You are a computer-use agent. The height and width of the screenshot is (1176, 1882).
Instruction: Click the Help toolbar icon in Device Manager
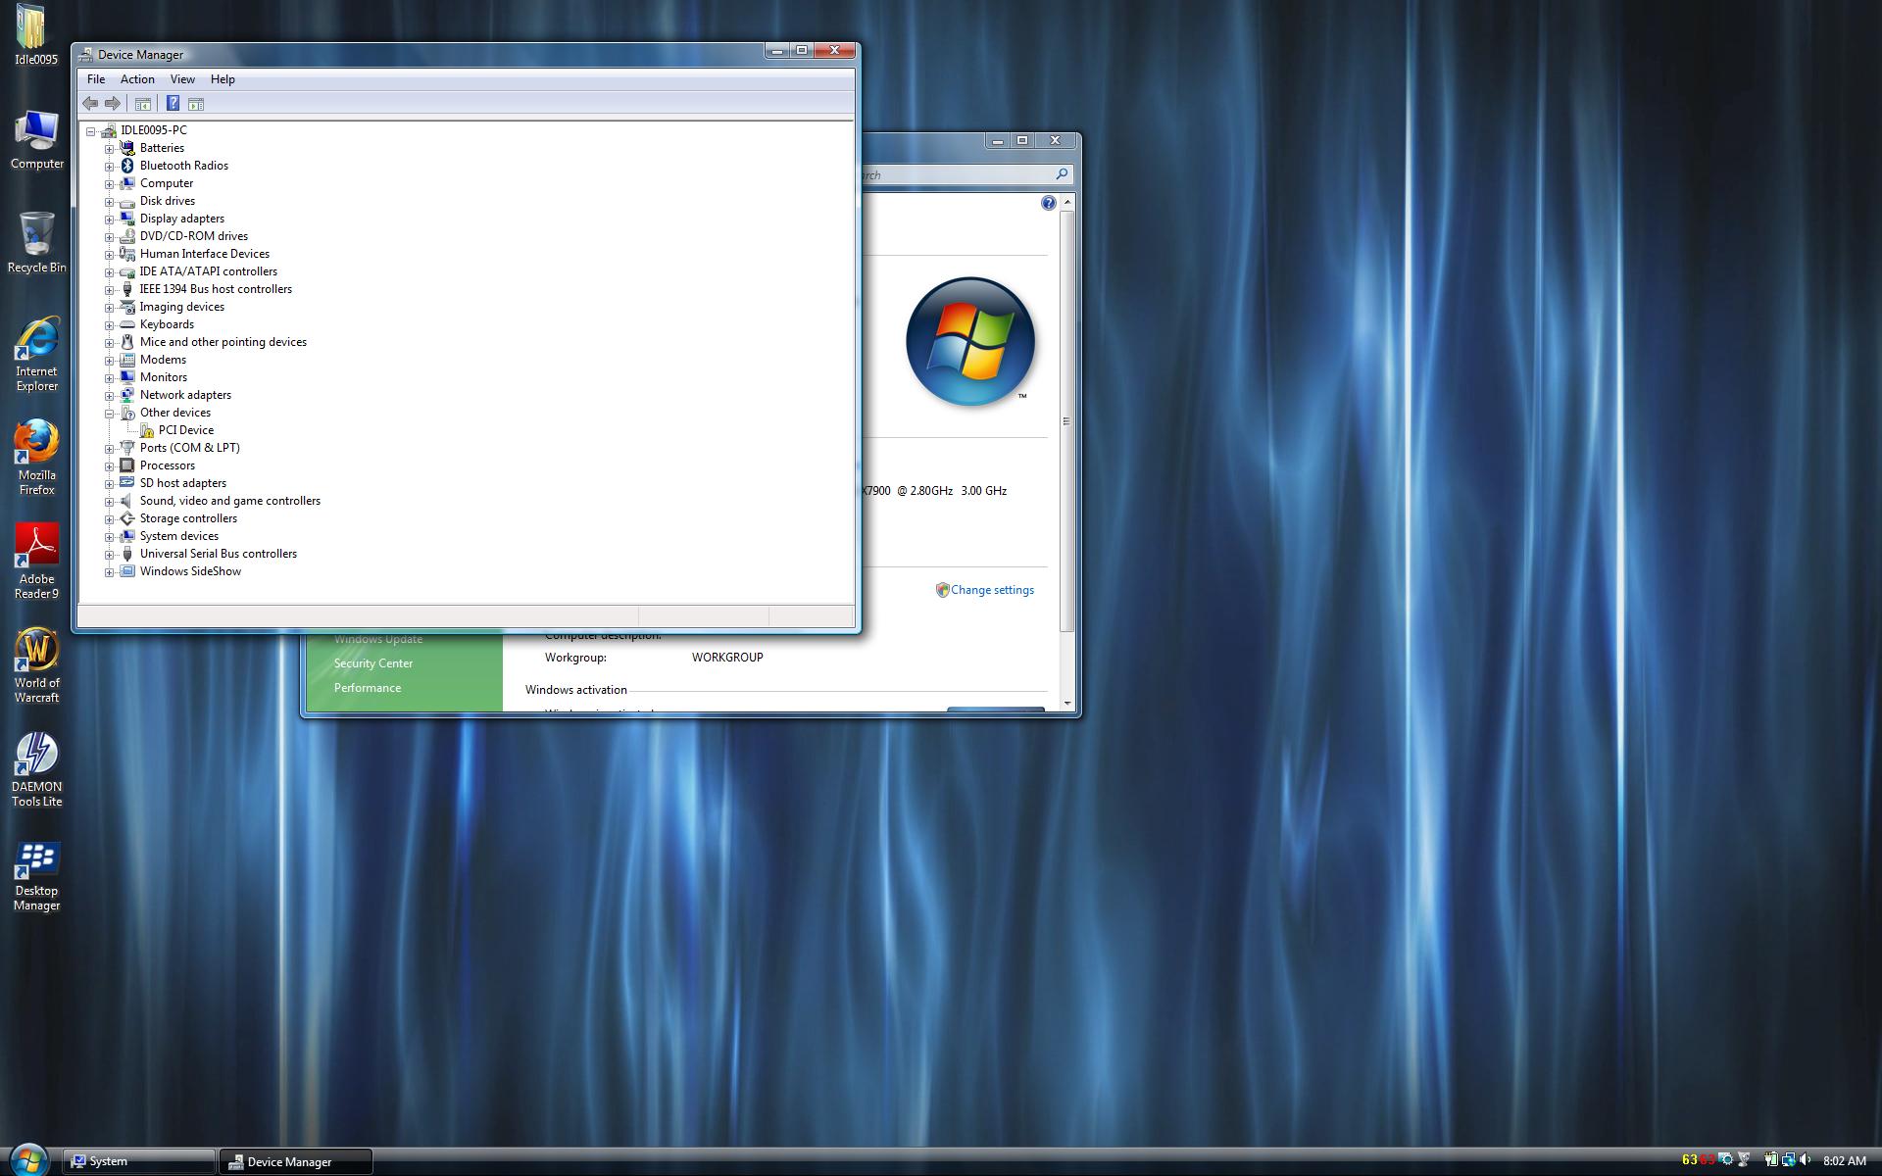click(x=173, y=104)
